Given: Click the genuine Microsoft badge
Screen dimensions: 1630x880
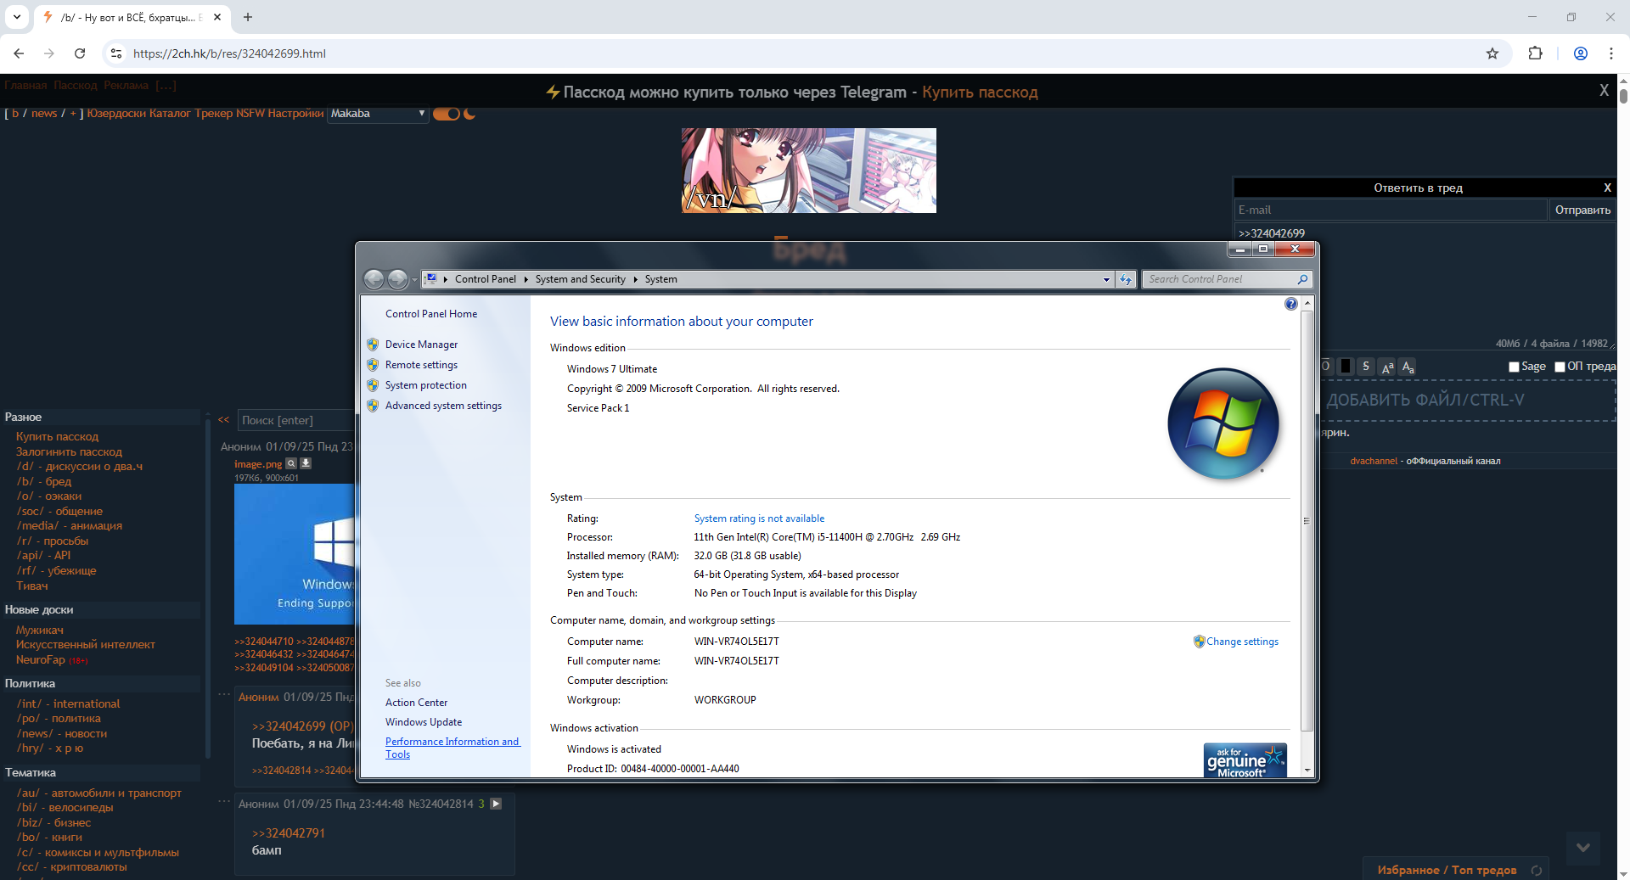Looking at the screenshot, I should click(1245, 760).
